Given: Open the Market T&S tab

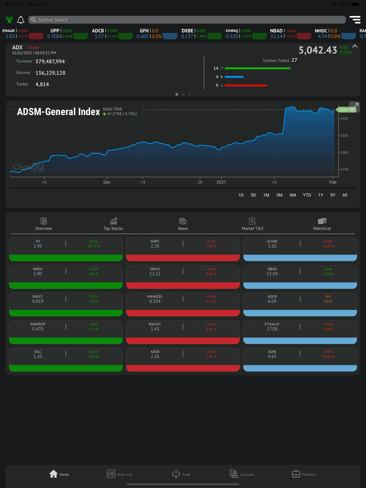Looking at the screenshot, I should tap(253, 224).
